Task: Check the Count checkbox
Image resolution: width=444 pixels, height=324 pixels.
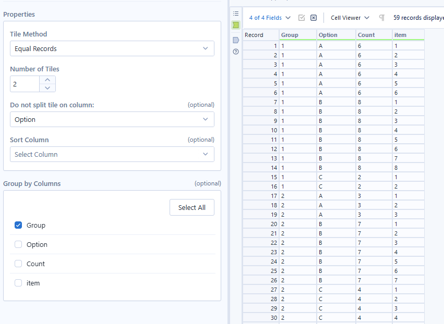Action: (18, 264)
